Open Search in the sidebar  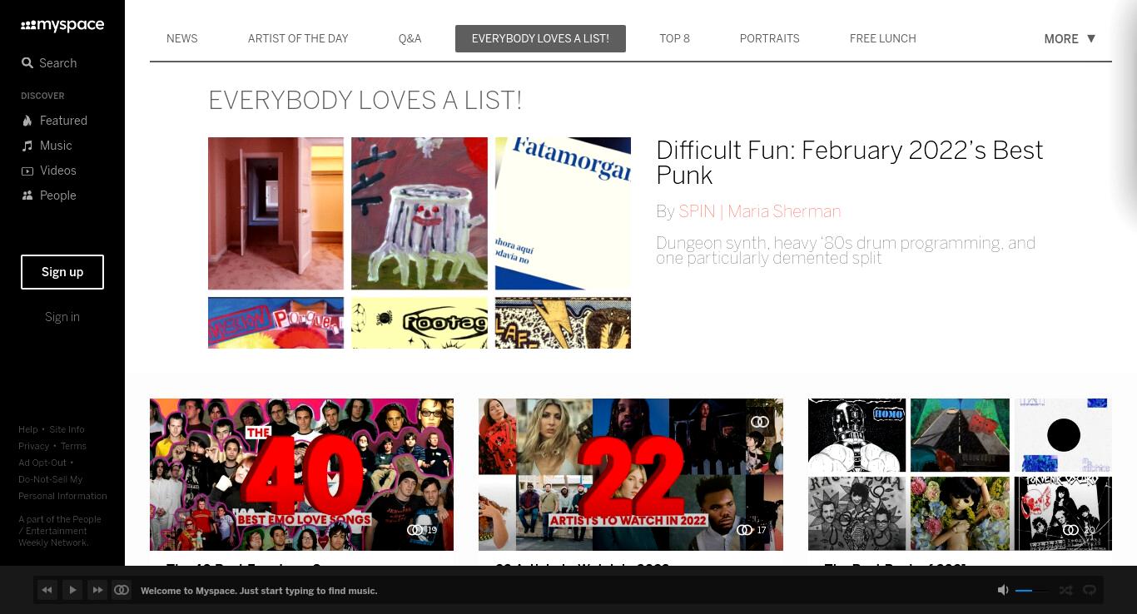pos(49,63)
